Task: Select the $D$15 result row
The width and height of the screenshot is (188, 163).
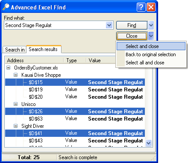Action: tap(75, 82)
